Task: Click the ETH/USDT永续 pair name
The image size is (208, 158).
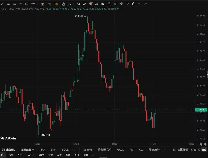Action: tap(13, 9)
